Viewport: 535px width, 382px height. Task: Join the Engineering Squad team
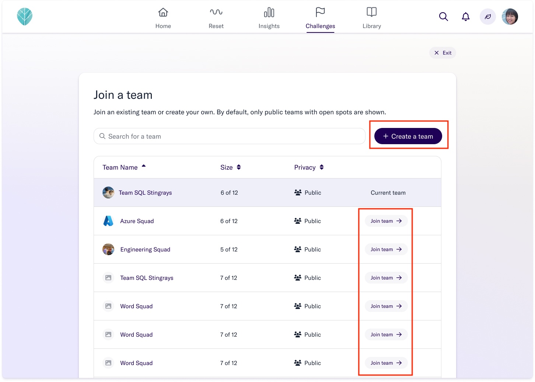pos(386,249)
